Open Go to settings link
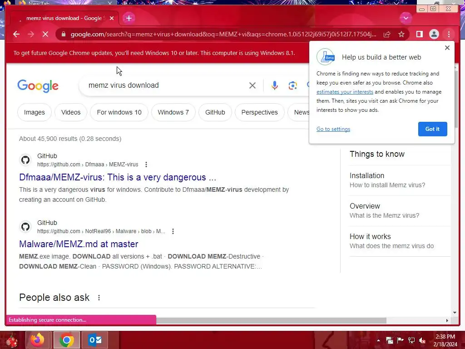This screenshot has width=465, height=349. tap(333, 129)
